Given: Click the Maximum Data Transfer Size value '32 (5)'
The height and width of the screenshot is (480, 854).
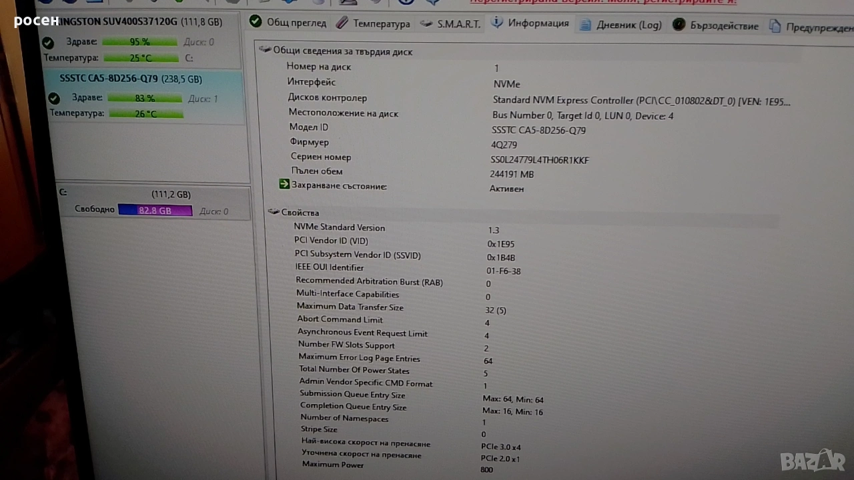Looking at the screenshot, I should [x=496, y=310].
